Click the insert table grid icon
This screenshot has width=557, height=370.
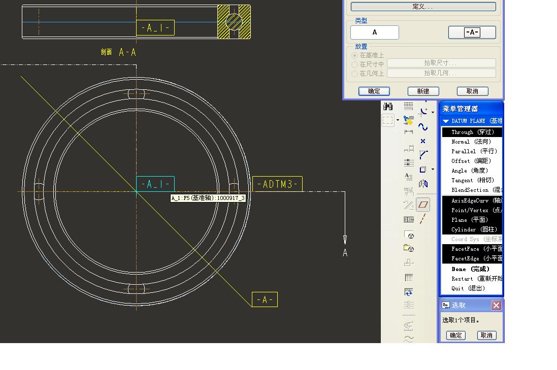pos(409,278)
